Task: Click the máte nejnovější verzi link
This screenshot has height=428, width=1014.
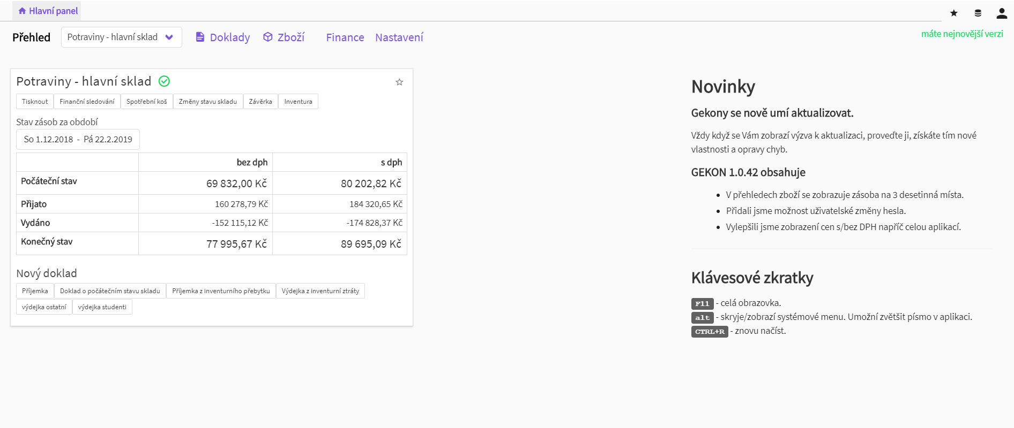Action: [961, 34]
